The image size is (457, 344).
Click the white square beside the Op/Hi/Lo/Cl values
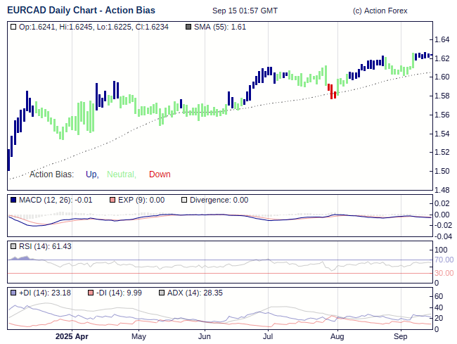pyautogui.click(x=14, y=27)
